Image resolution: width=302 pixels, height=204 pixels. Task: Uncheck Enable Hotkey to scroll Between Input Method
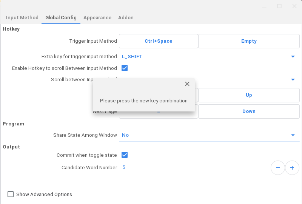125,68
